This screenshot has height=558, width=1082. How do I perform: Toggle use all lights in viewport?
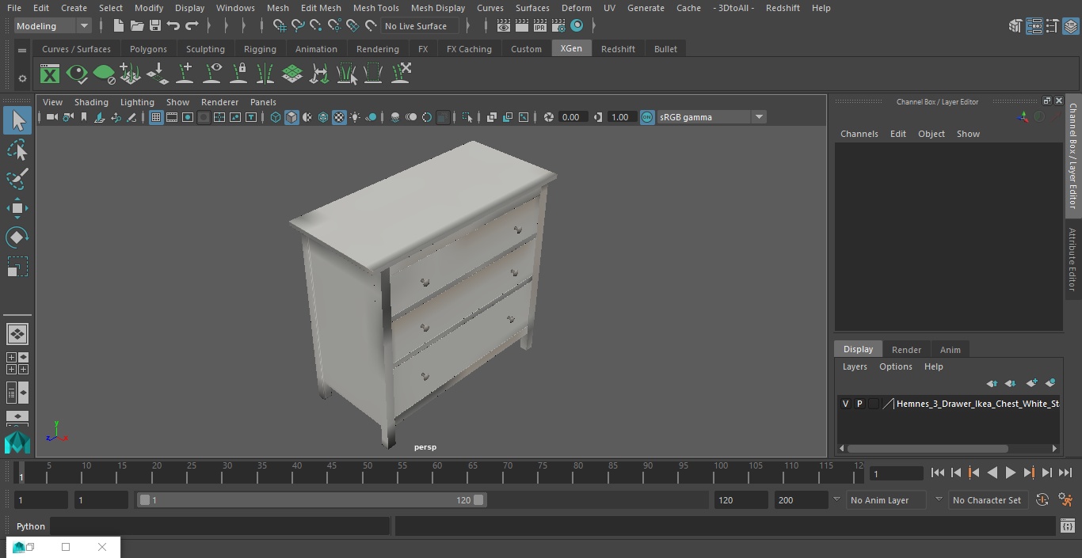pos(355,117)
